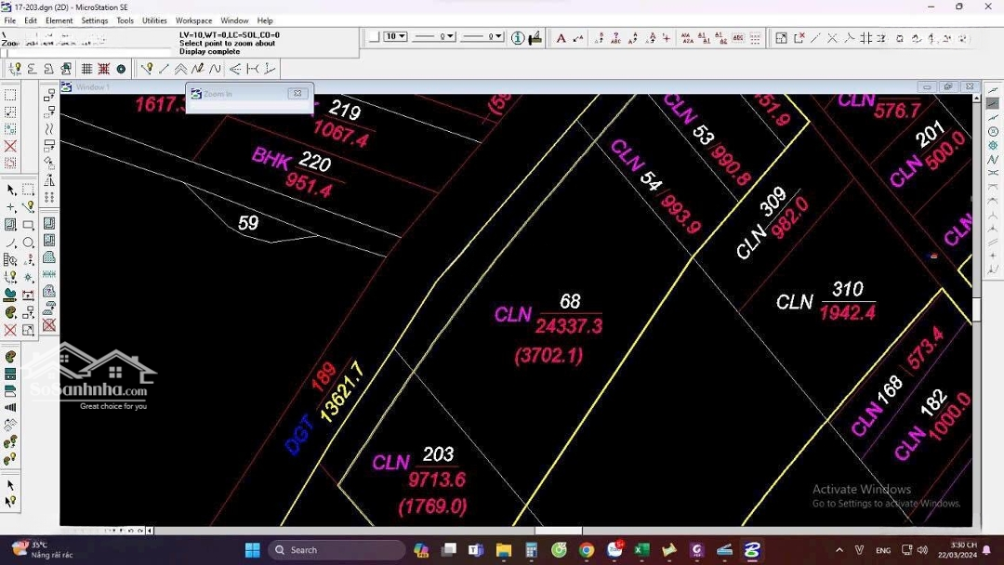Open the Workspace menu

pyautogui.click(x=193, y=20)
